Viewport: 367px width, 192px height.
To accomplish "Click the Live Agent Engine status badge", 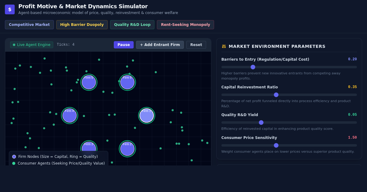I will (32, 45).
